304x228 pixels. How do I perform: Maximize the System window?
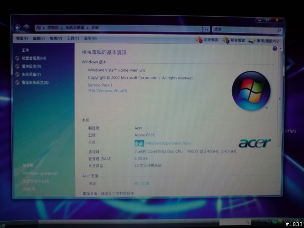267,20
